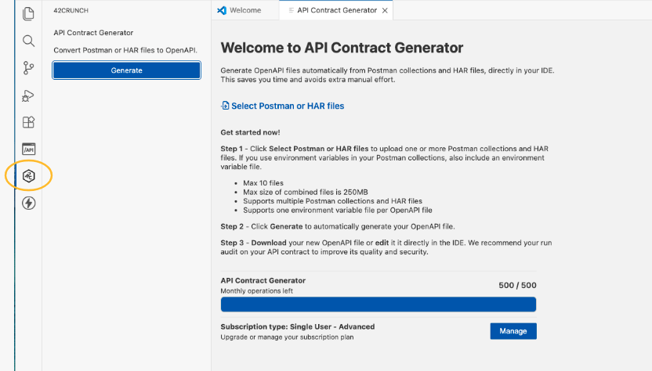Click 'Monthly operations left' label
The width and height of the screenshot is (652, 371).
(256, 291)
